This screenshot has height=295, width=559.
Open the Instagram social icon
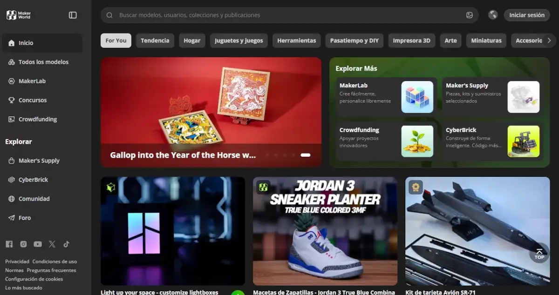pyautogui.click(x=23, y=244)
